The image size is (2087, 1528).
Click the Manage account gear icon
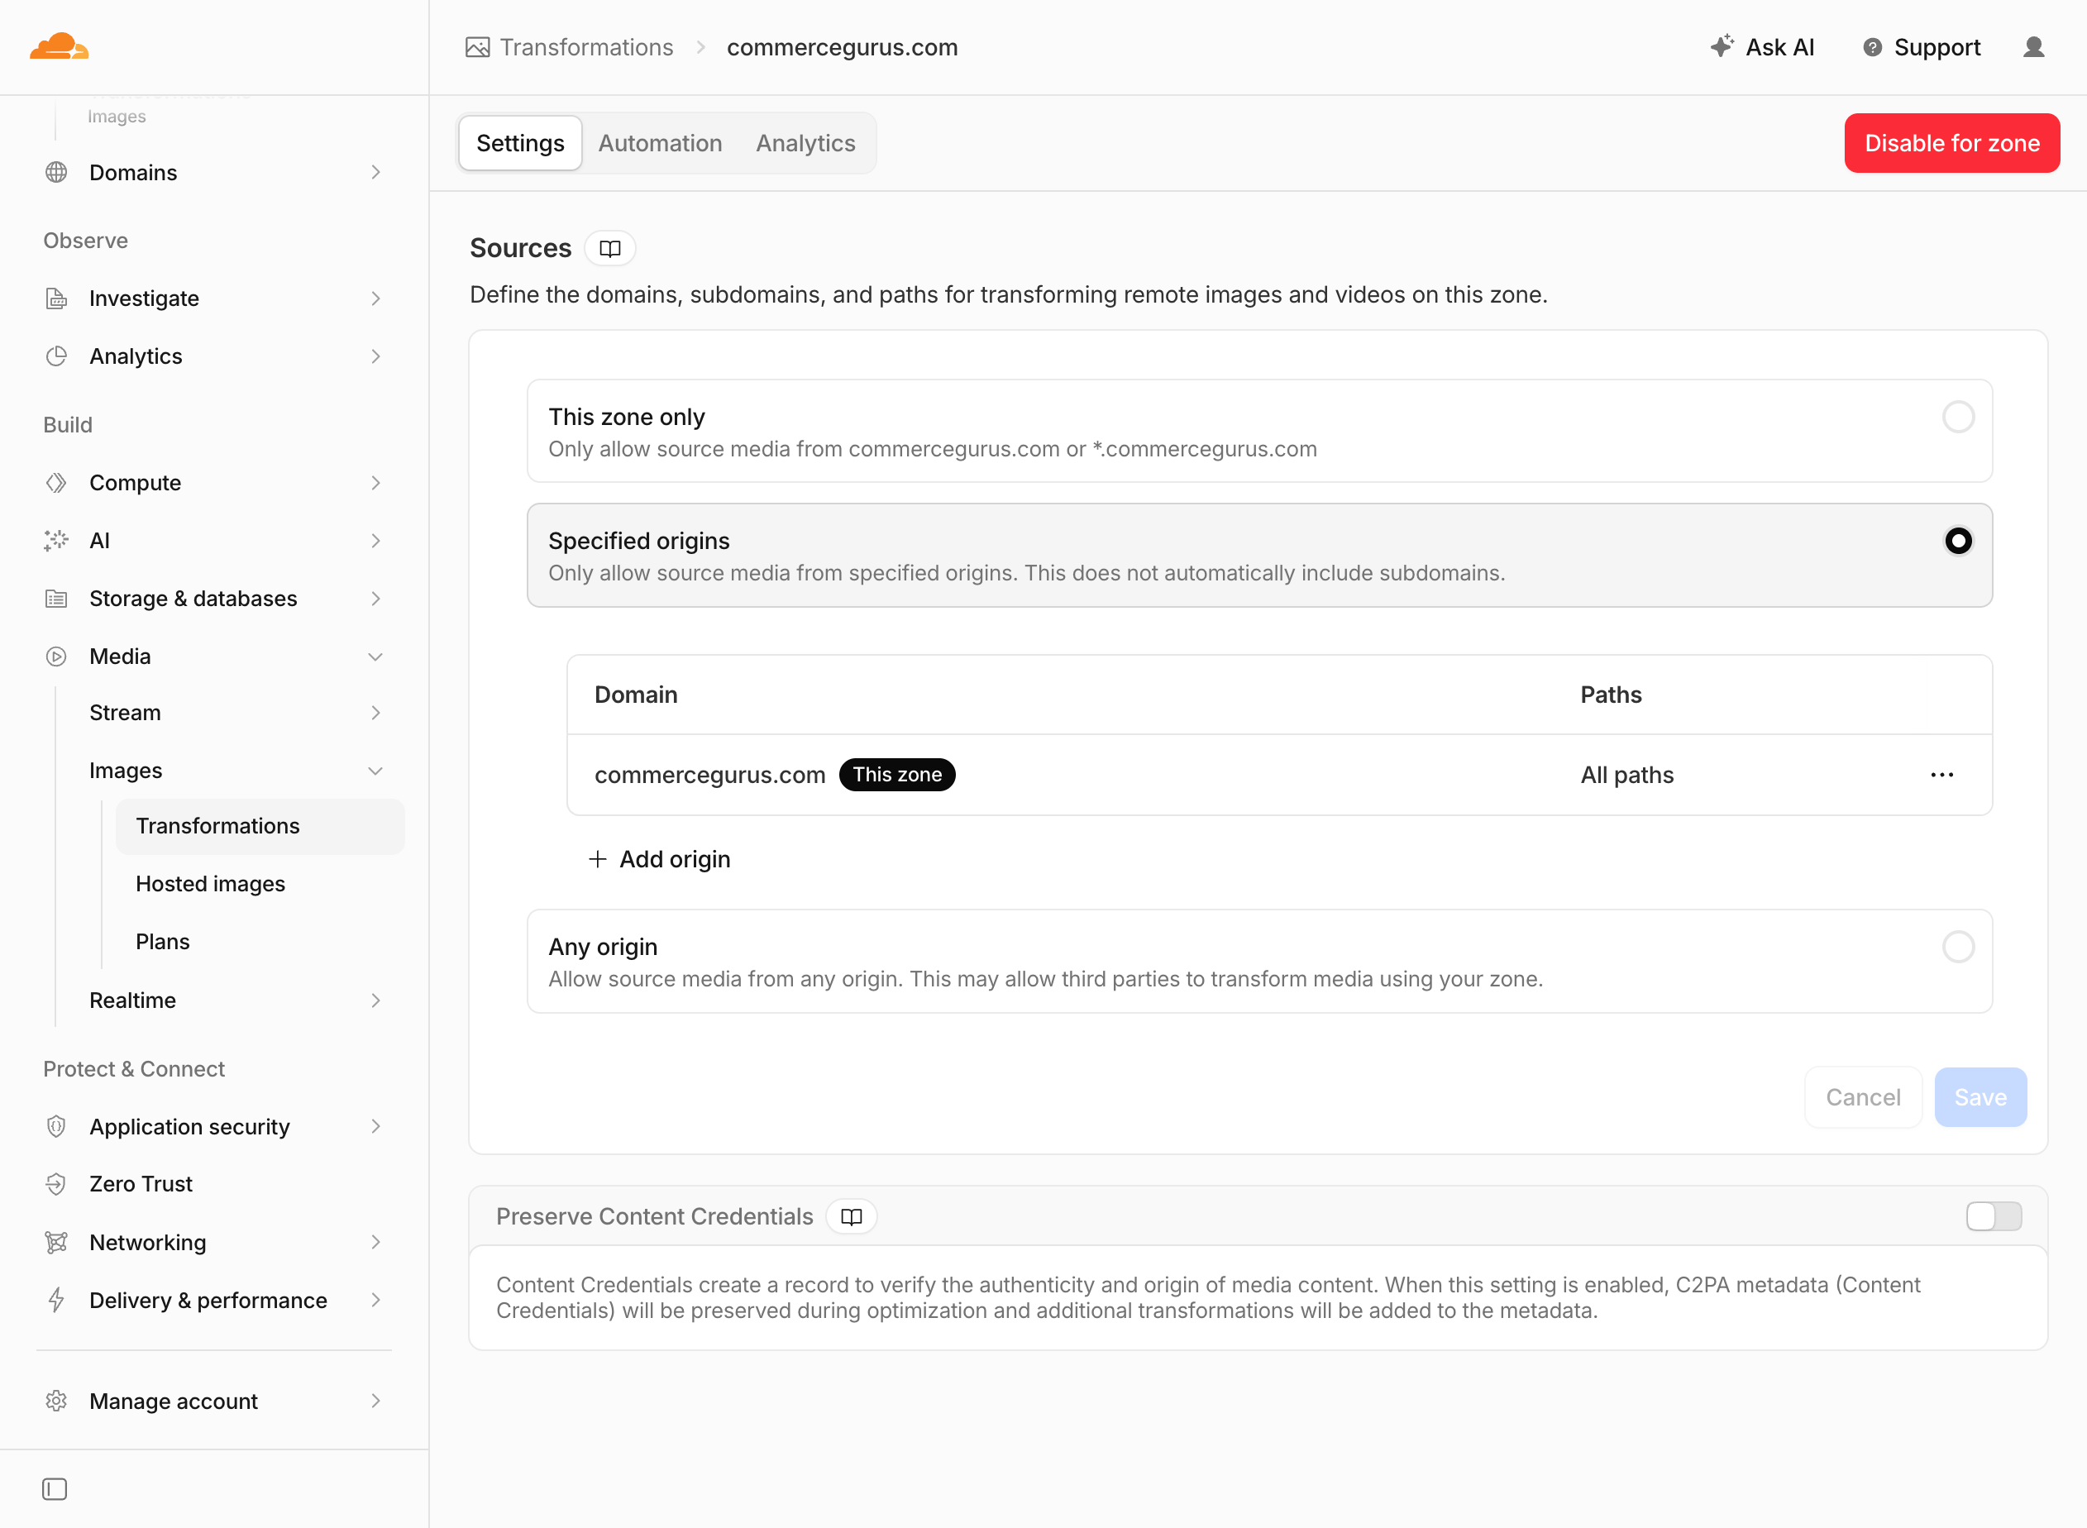[x=56, y=1401]
